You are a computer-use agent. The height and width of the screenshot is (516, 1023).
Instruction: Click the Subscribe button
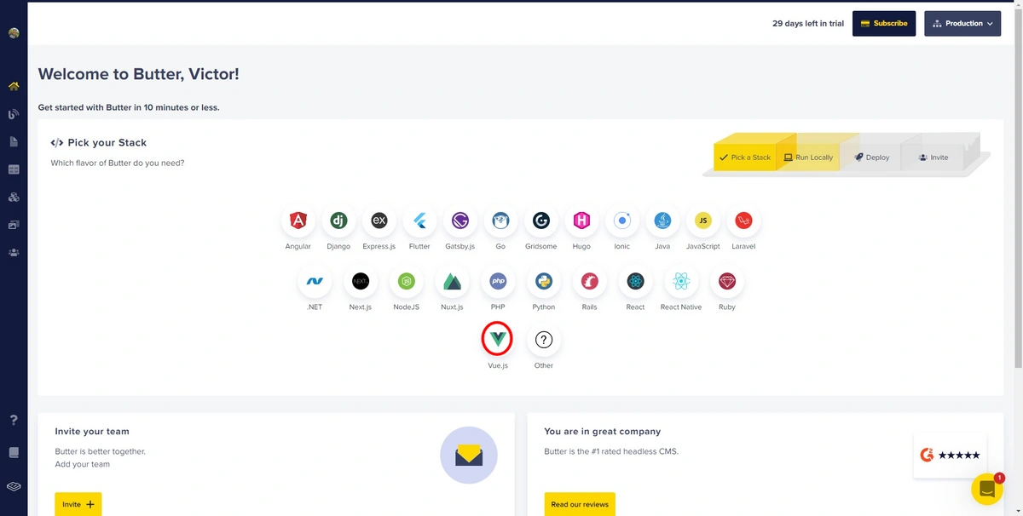coord(884,24)
